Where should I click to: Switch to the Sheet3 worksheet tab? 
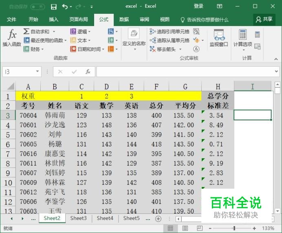78,218
